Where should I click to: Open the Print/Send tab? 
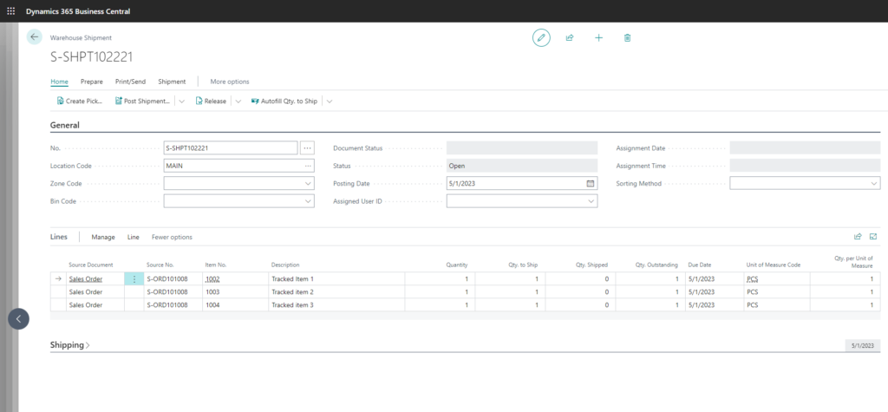[130, 82]
